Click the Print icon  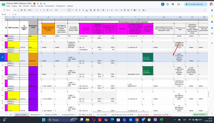coord(21,10)
